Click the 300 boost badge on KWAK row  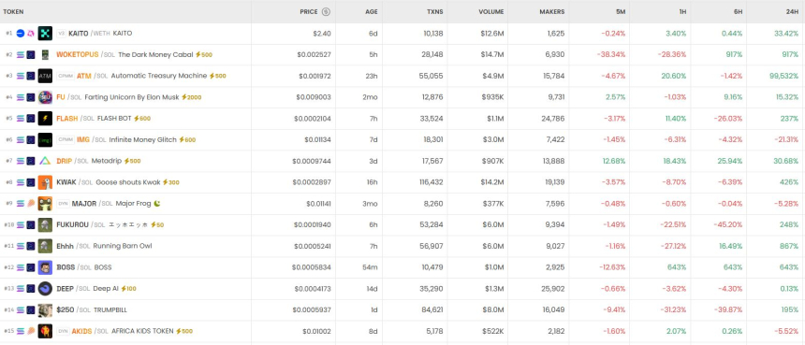pos(171,182)
